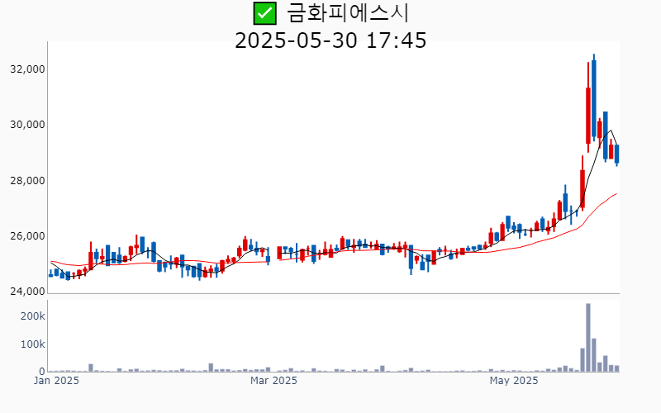
Task: Click the 28,000 price axis label
Action: click(27, 181)
